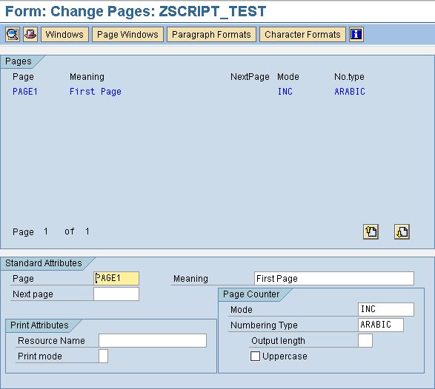Click the Output length field
This screenshot has width=435, height=389.
coord(365,340)
